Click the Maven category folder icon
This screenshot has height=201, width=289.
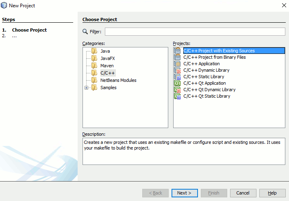94,66
